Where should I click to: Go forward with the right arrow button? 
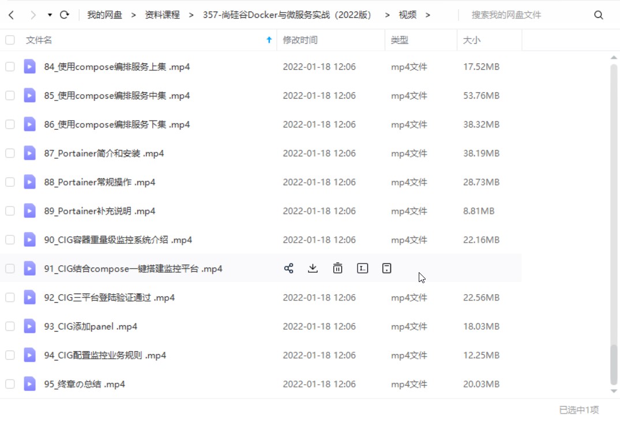(x=33, y=15)
